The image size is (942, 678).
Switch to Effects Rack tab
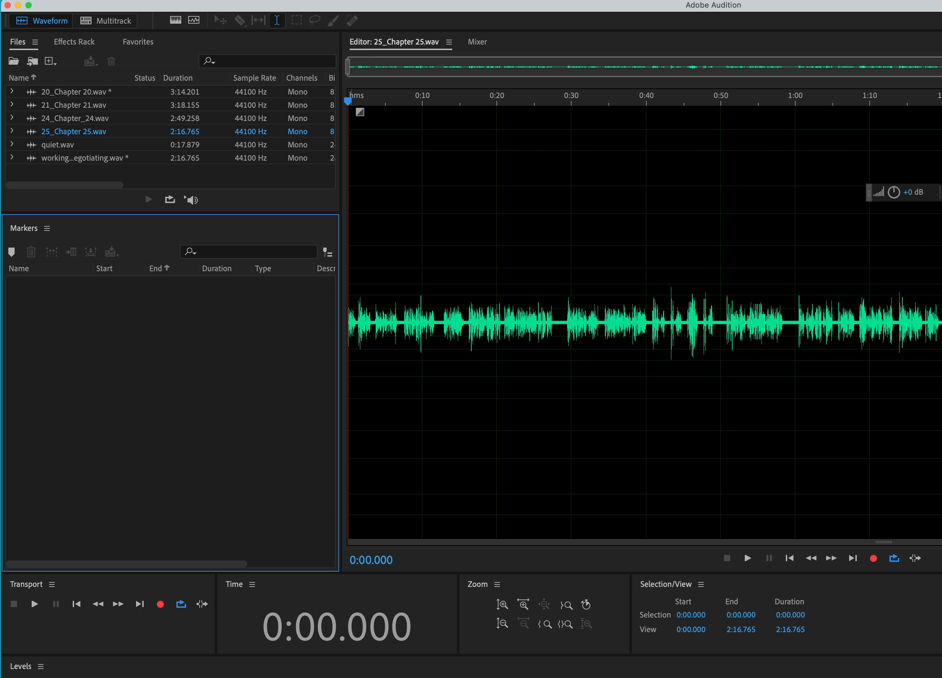[x=74, y=42]
